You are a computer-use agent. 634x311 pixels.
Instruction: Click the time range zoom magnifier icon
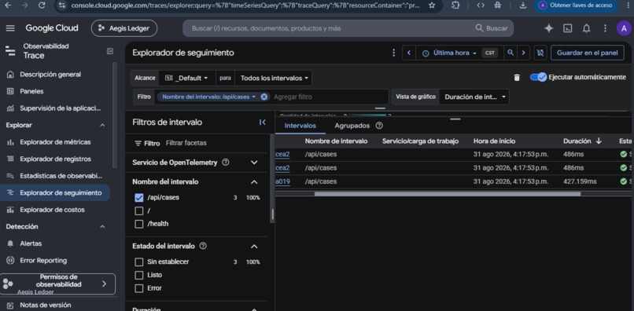[x=511, y=53]
